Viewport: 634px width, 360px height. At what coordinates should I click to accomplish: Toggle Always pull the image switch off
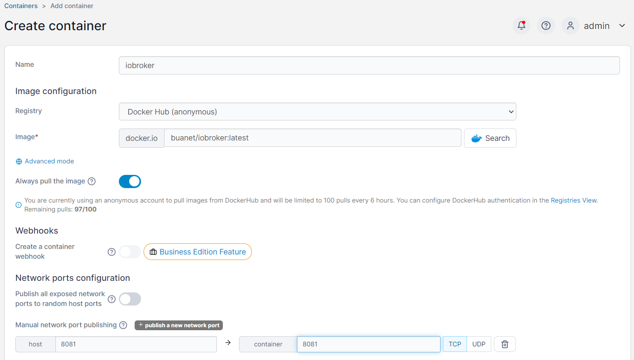coord(130,181)
